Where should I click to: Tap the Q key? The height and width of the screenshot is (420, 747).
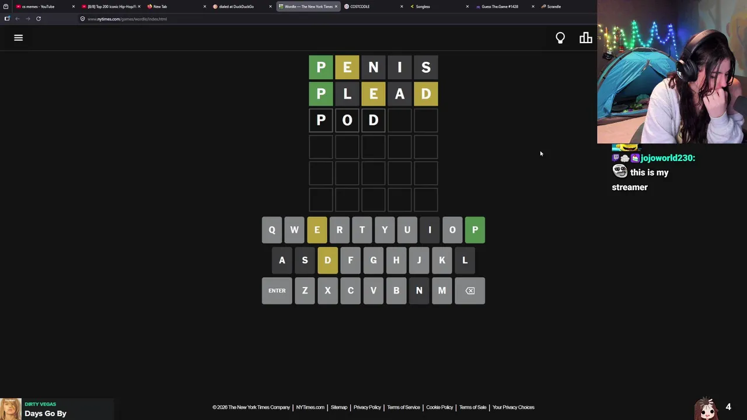271,230
